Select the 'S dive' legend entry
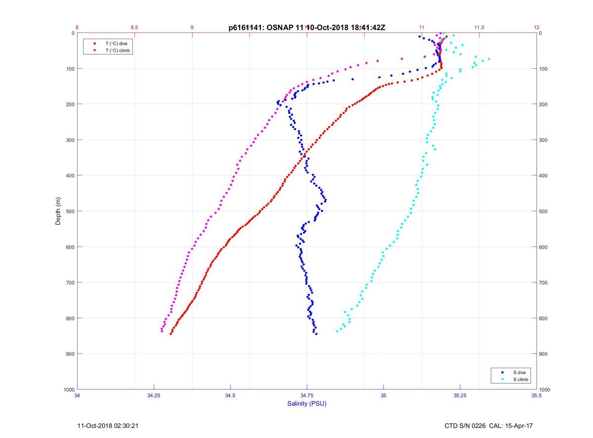 point(519,372)
